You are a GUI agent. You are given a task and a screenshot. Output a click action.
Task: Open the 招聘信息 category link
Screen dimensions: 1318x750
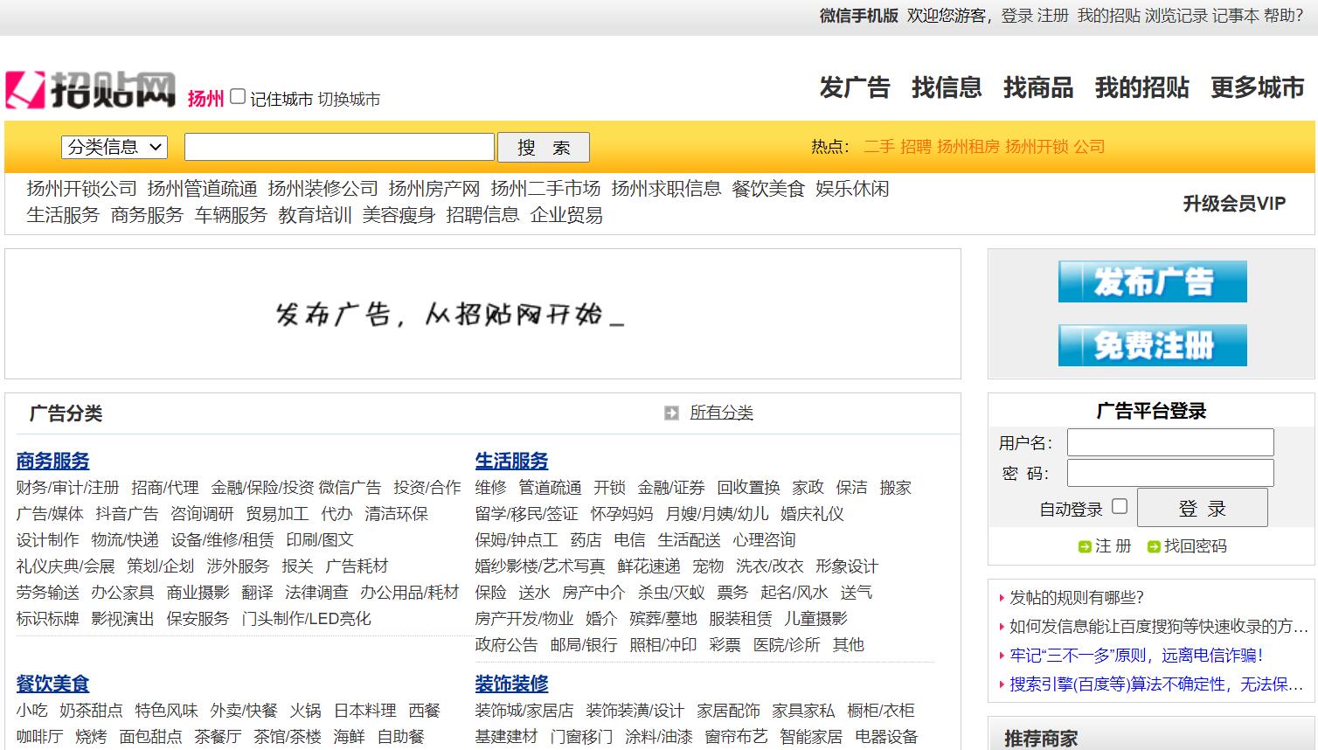483,215
